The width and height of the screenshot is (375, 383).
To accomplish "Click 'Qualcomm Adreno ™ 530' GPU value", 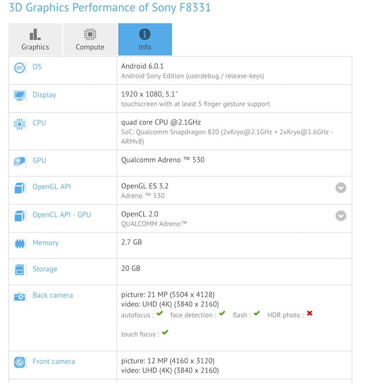I will click(163, 160).
